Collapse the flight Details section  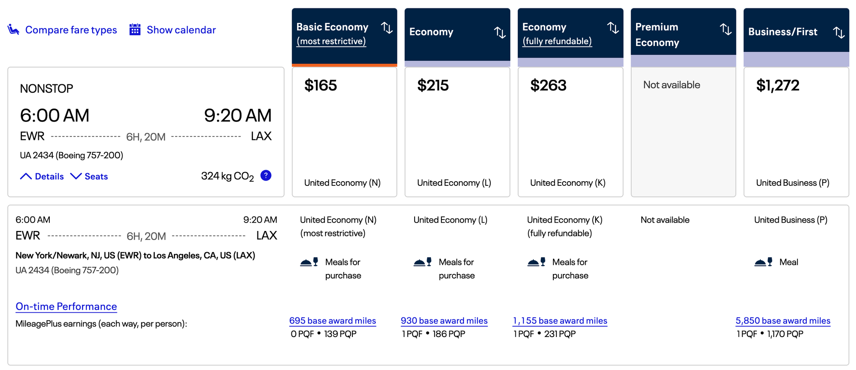pyautogui.click(x=42, y=176)
